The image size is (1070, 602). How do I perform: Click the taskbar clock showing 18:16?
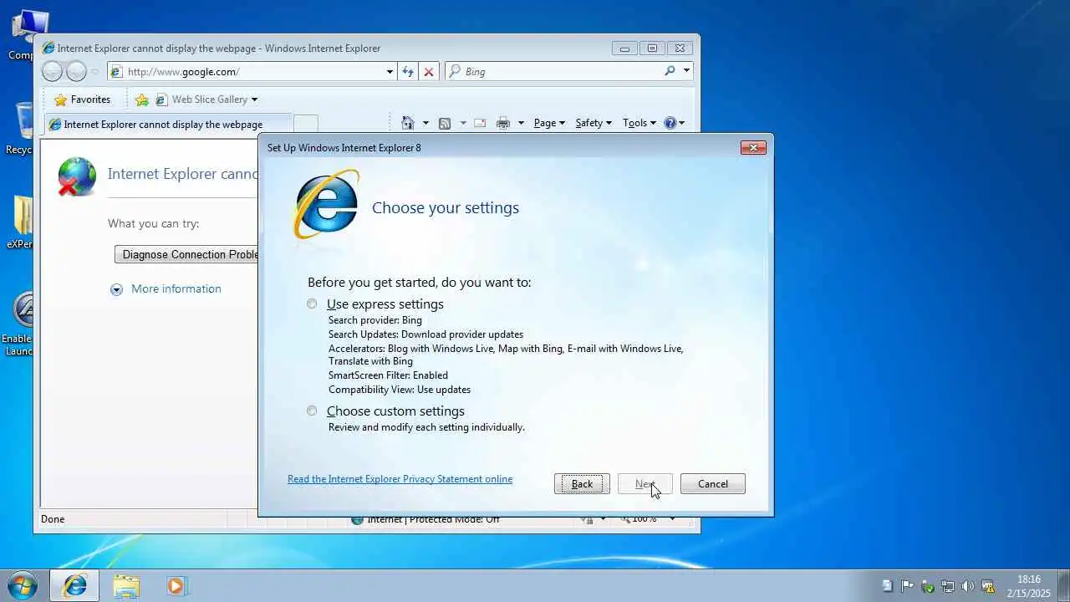tap(1028, 586)
